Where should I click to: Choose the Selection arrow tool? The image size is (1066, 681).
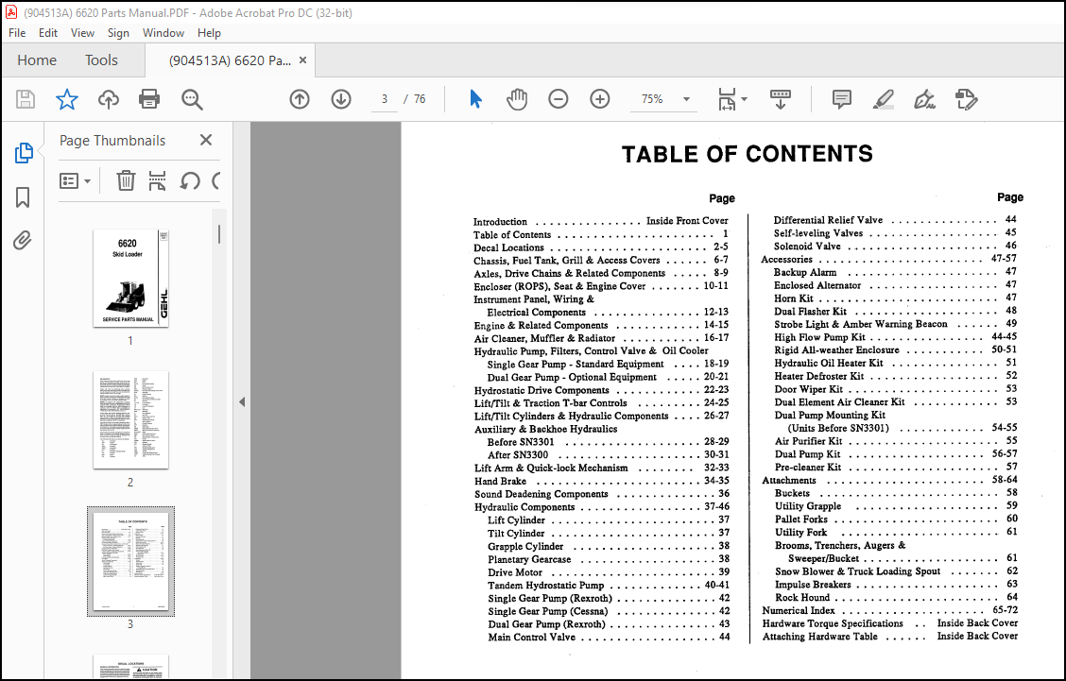475,99
